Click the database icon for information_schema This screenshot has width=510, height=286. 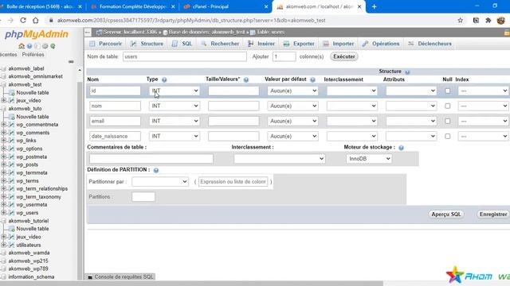pos(3,277)
